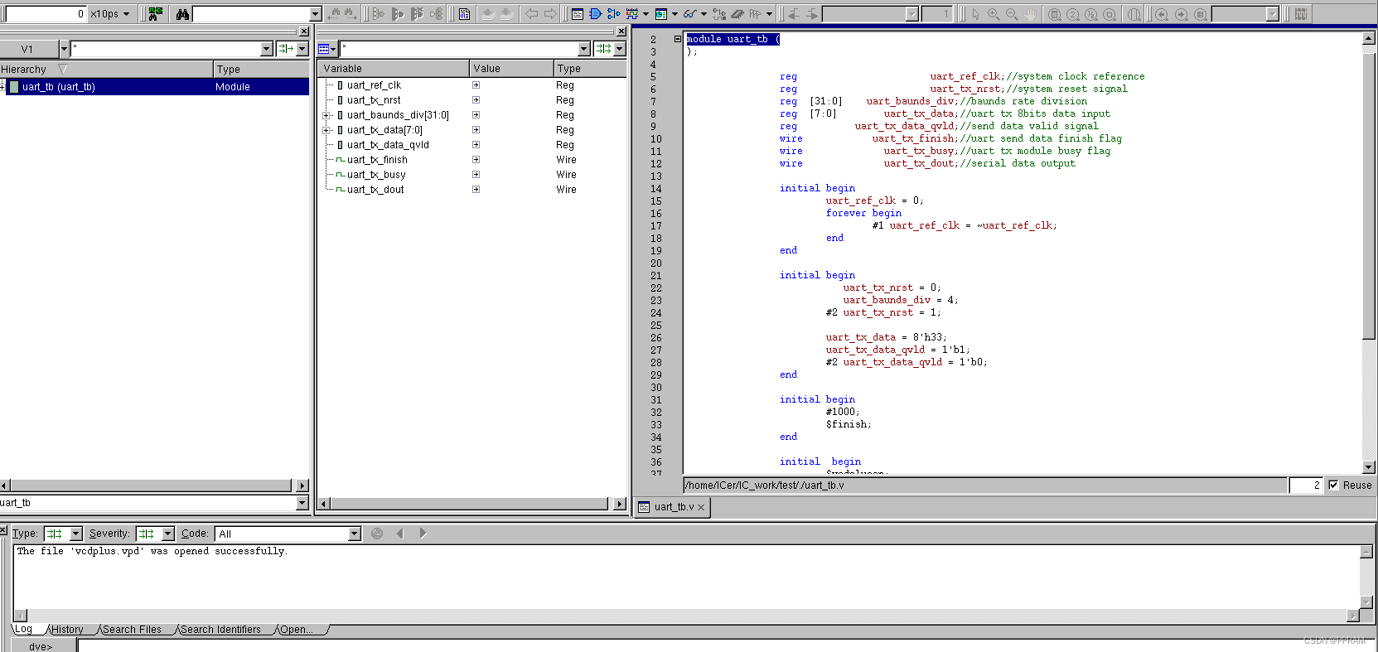Click the back arrow navigation icon
This screenshot has width=1378, height=652.
pos(532,14)
